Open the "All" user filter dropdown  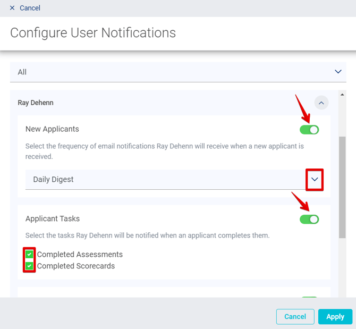(x=177, y=72)
